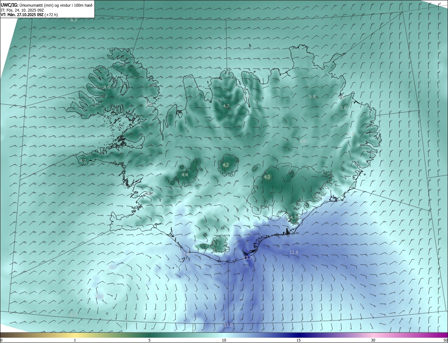448x343 pixels.
Task: Click the 10.8 value over the southwest sea
Action: [x=100, y=296]
